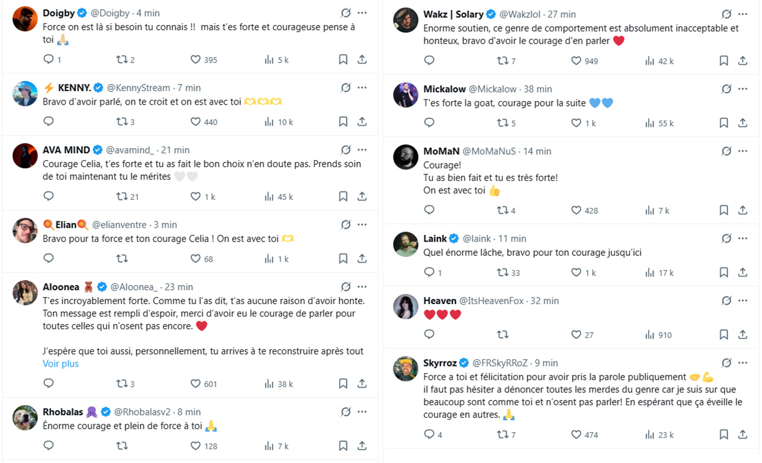Repost Skyrroz's reply tweet
762x463 pixels.
tap(502, 434)
